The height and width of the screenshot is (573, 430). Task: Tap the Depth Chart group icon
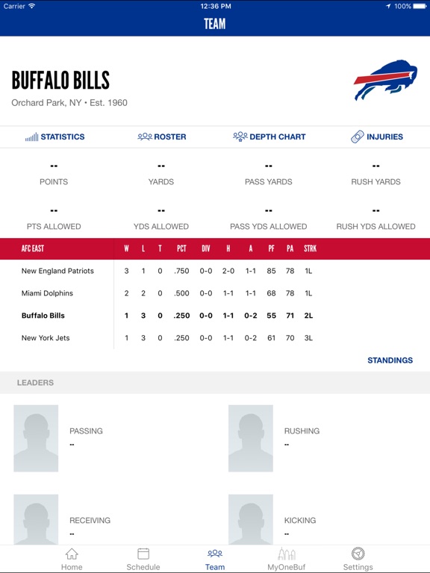240,137
